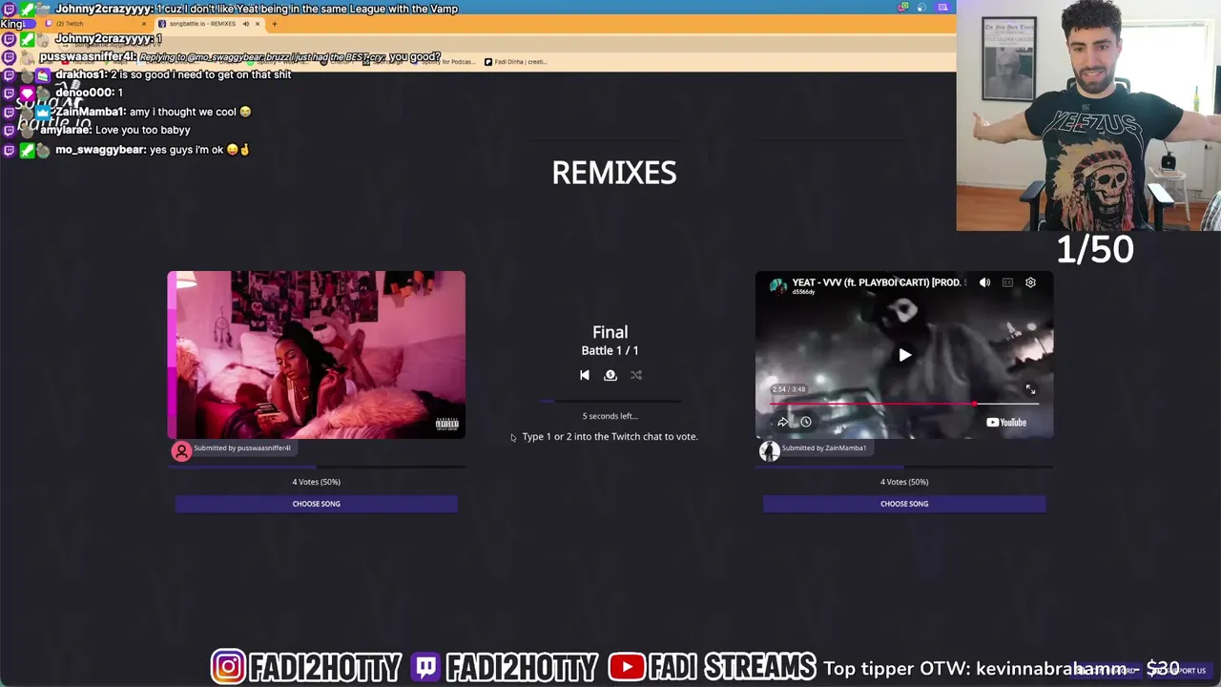Viewport: 1221px width, 687px height.
Task: Click the left song '4 Votes (50%)' label
Action: 317,482
